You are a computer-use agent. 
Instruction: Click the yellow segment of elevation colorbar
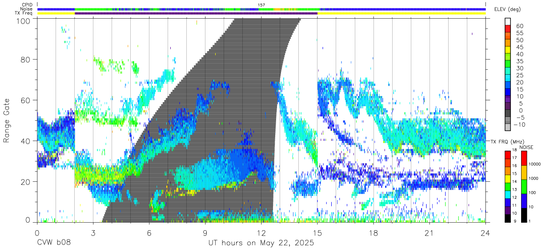[507, 50]
